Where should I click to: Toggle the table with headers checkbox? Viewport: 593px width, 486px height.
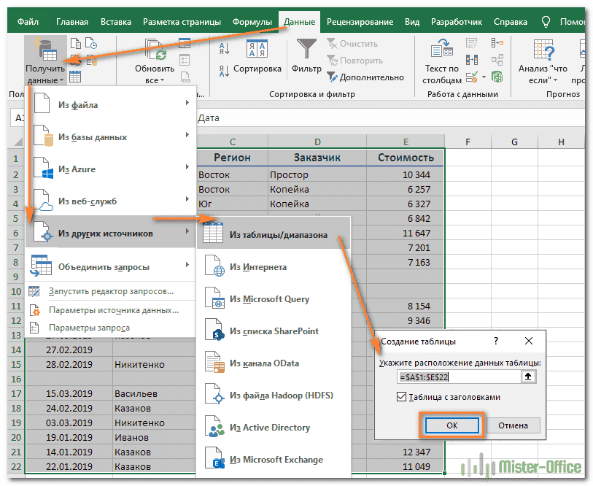pos(401,397)
